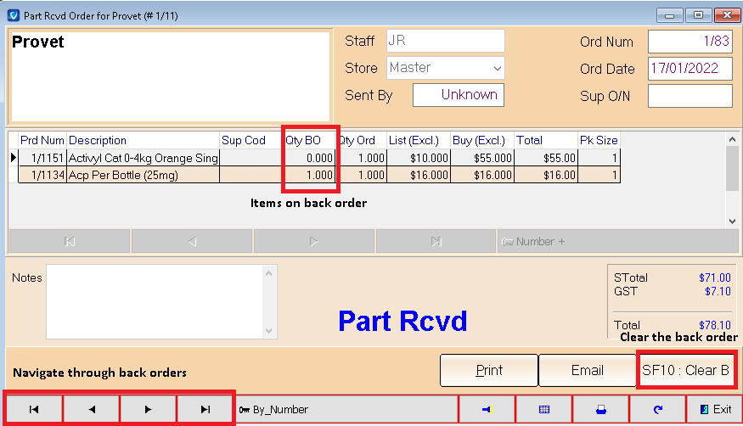Click the grid Number + sort key
743x426 pixels.
point(617,241)
